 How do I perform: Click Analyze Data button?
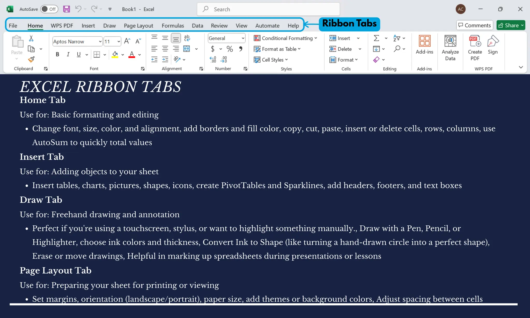click(x=450, y=48)
